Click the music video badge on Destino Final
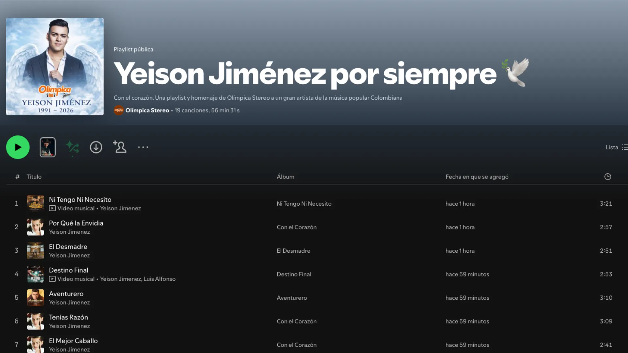The image size is (628, 353). point(52,279)
